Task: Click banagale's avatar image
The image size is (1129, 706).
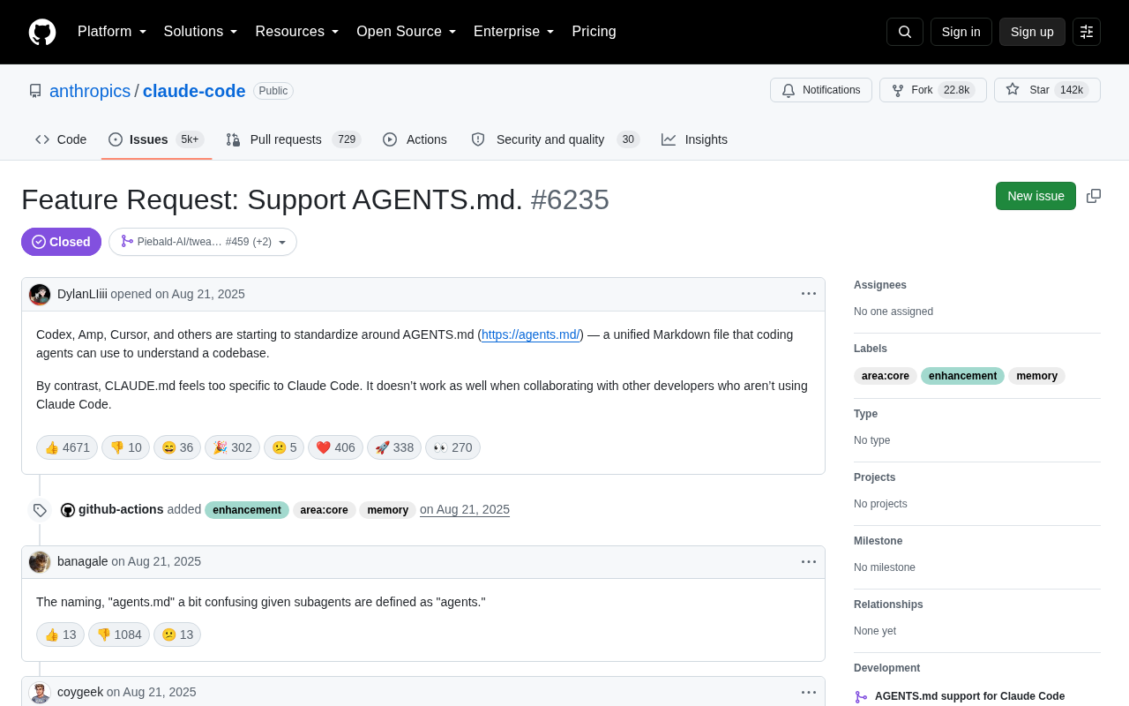Action: pos(40,562)
